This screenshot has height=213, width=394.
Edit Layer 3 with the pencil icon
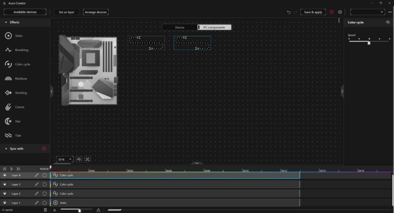[37, 185]
